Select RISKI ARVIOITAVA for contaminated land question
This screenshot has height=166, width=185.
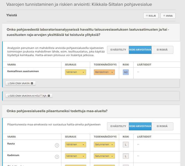tap(140, 126)
